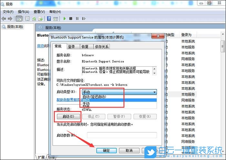Open the 文件(F) menu
Image resolution: width=226 pixels, height=160 pixels.
pos(8,12)
